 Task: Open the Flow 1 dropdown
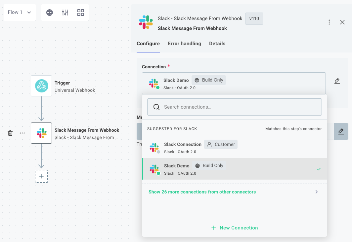click(x=20, y=12)
